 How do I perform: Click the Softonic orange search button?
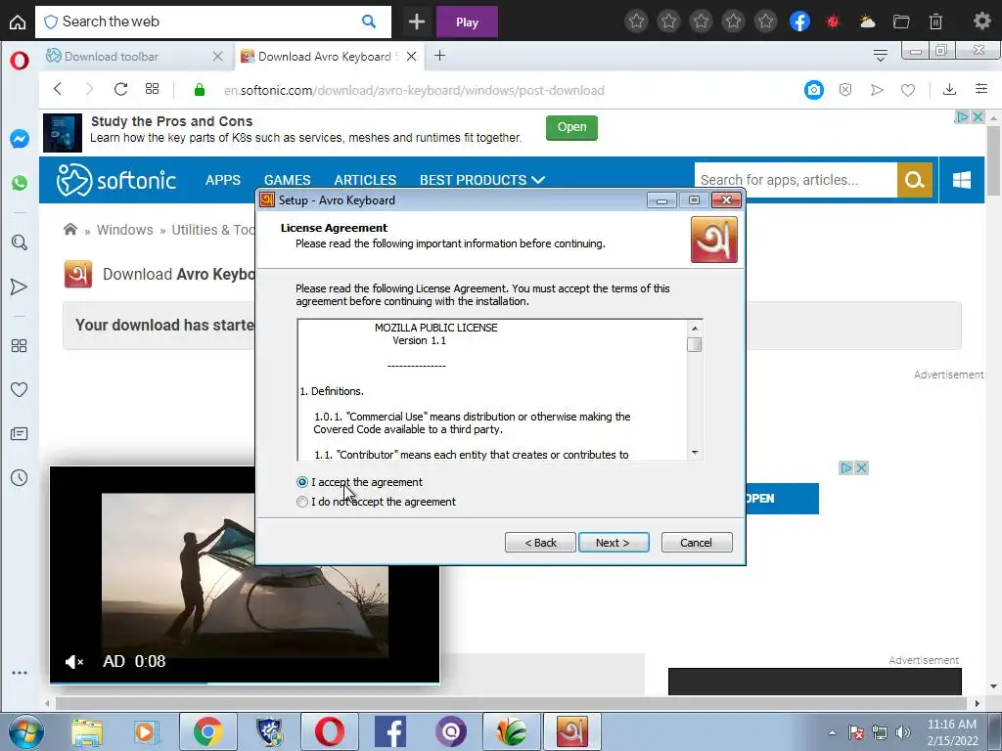[915, 180]
